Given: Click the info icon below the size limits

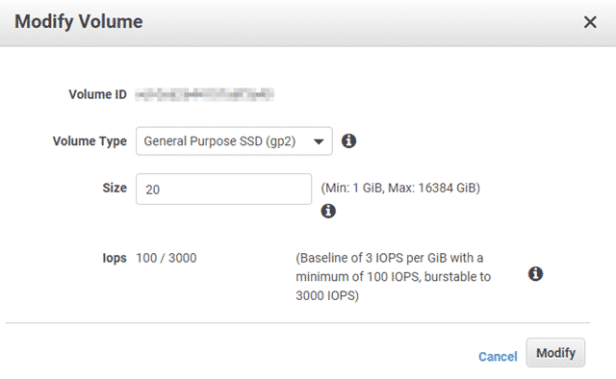Looking at the screenshot, I should point(328,211).
